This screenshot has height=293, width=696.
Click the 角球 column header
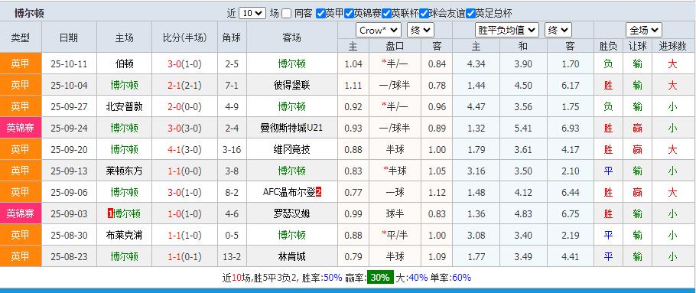point(232,37)
